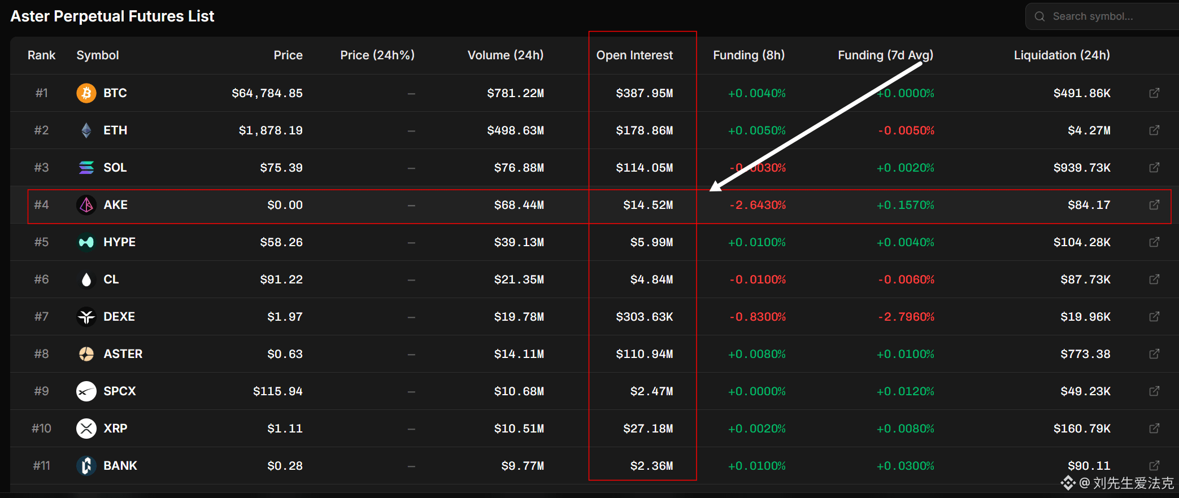1179x498 pixels.
Task: Click DEXE open interest $303.63K
Action: pyautogui.click(x=644, y=317)
